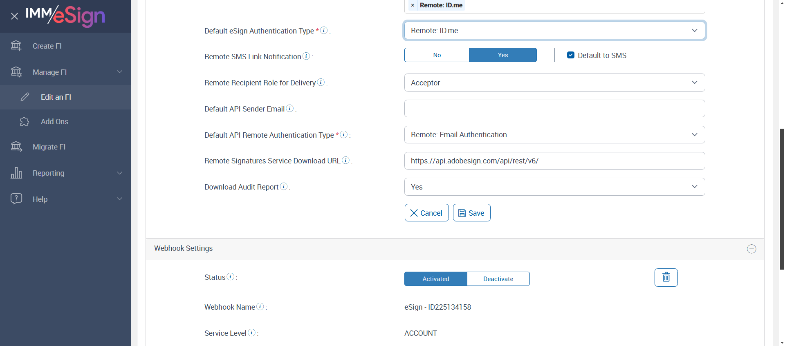Collapse Webhook Settings with the minus icon
Viewport: 785px width, 346px height.
point(751,249)
